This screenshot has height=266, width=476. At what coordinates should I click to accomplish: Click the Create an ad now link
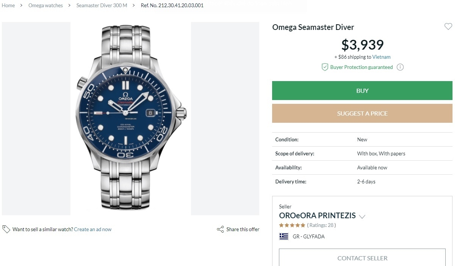[93, 229]
